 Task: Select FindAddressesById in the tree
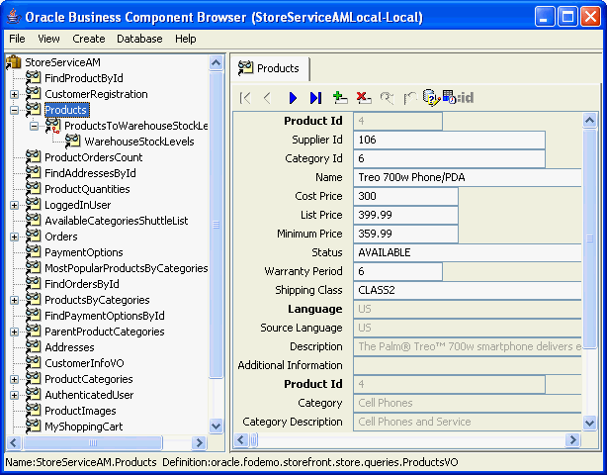[90, 173]
